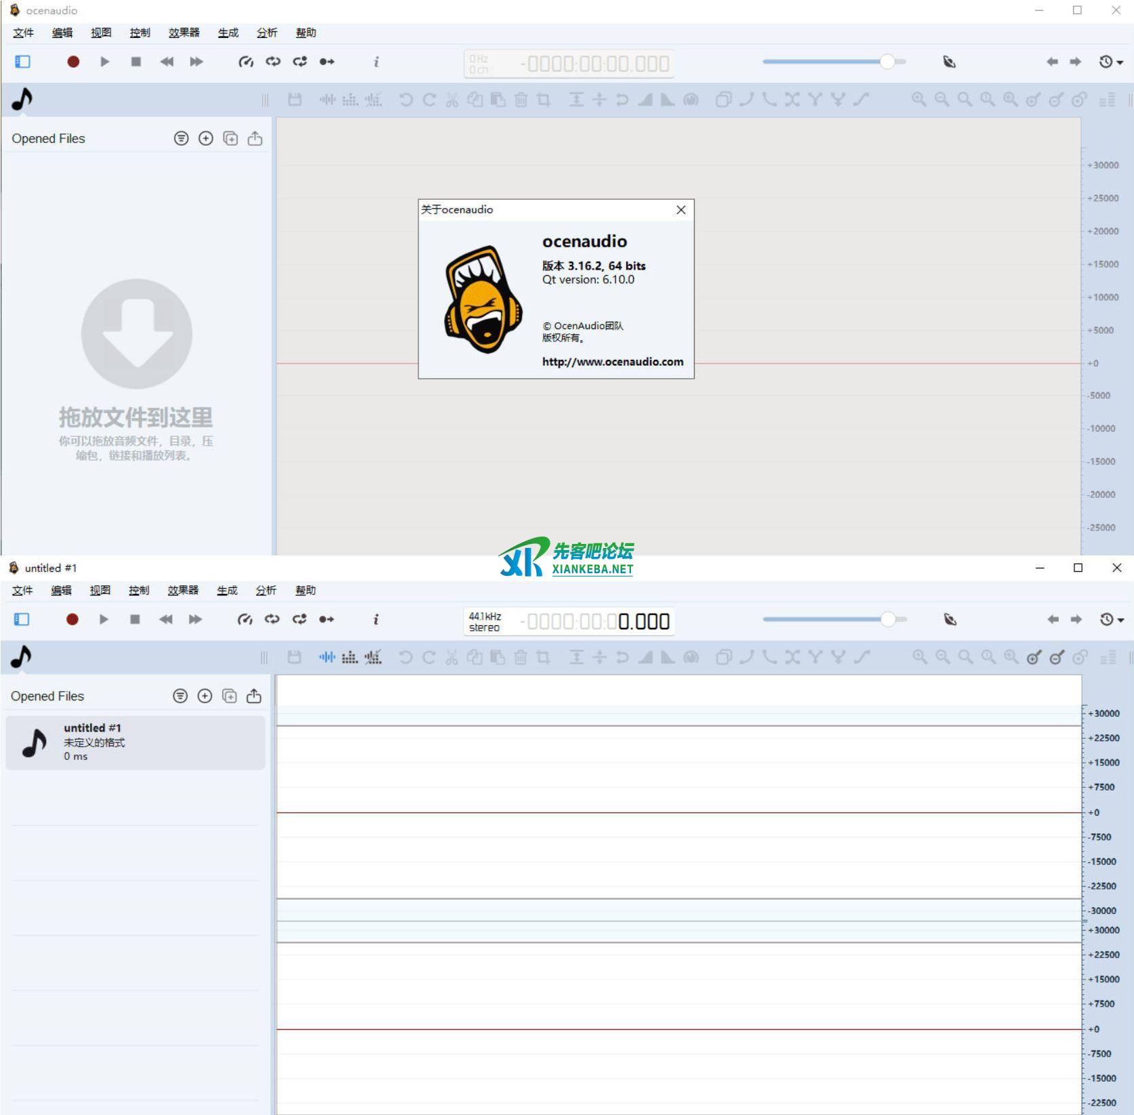1134x1115 pixels.
Task: Open the http://www.ocenaudio.com link
Action: (612, 362)
